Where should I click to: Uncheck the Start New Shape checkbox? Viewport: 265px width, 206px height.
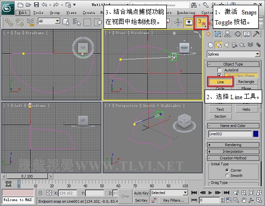pyautogui.click(x=219, y=75)
